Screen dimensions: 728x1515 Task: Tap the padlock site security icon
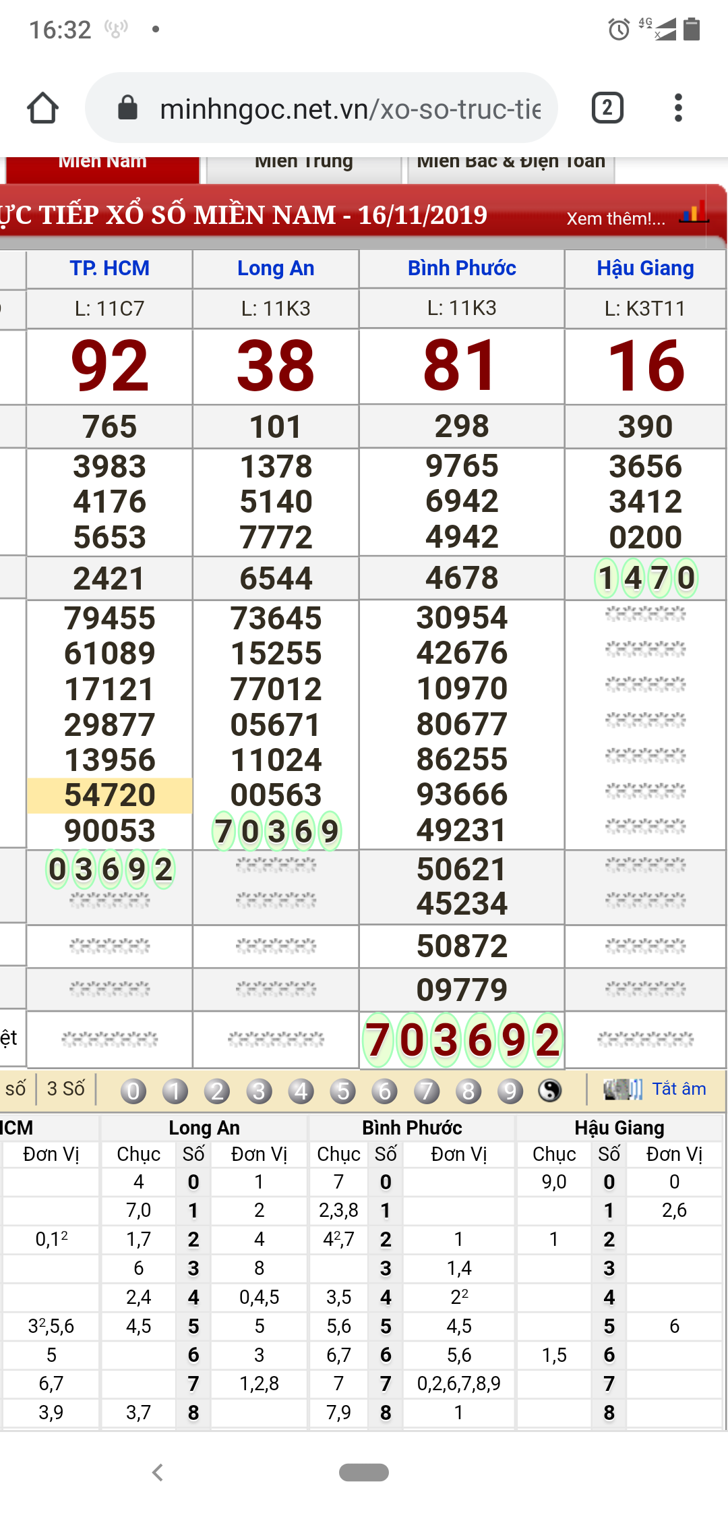point(127,108)
